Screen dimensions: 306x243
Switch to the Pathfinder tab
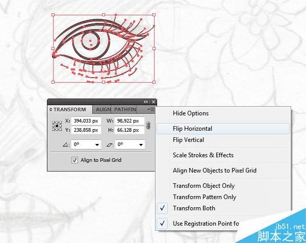point(124,110)
